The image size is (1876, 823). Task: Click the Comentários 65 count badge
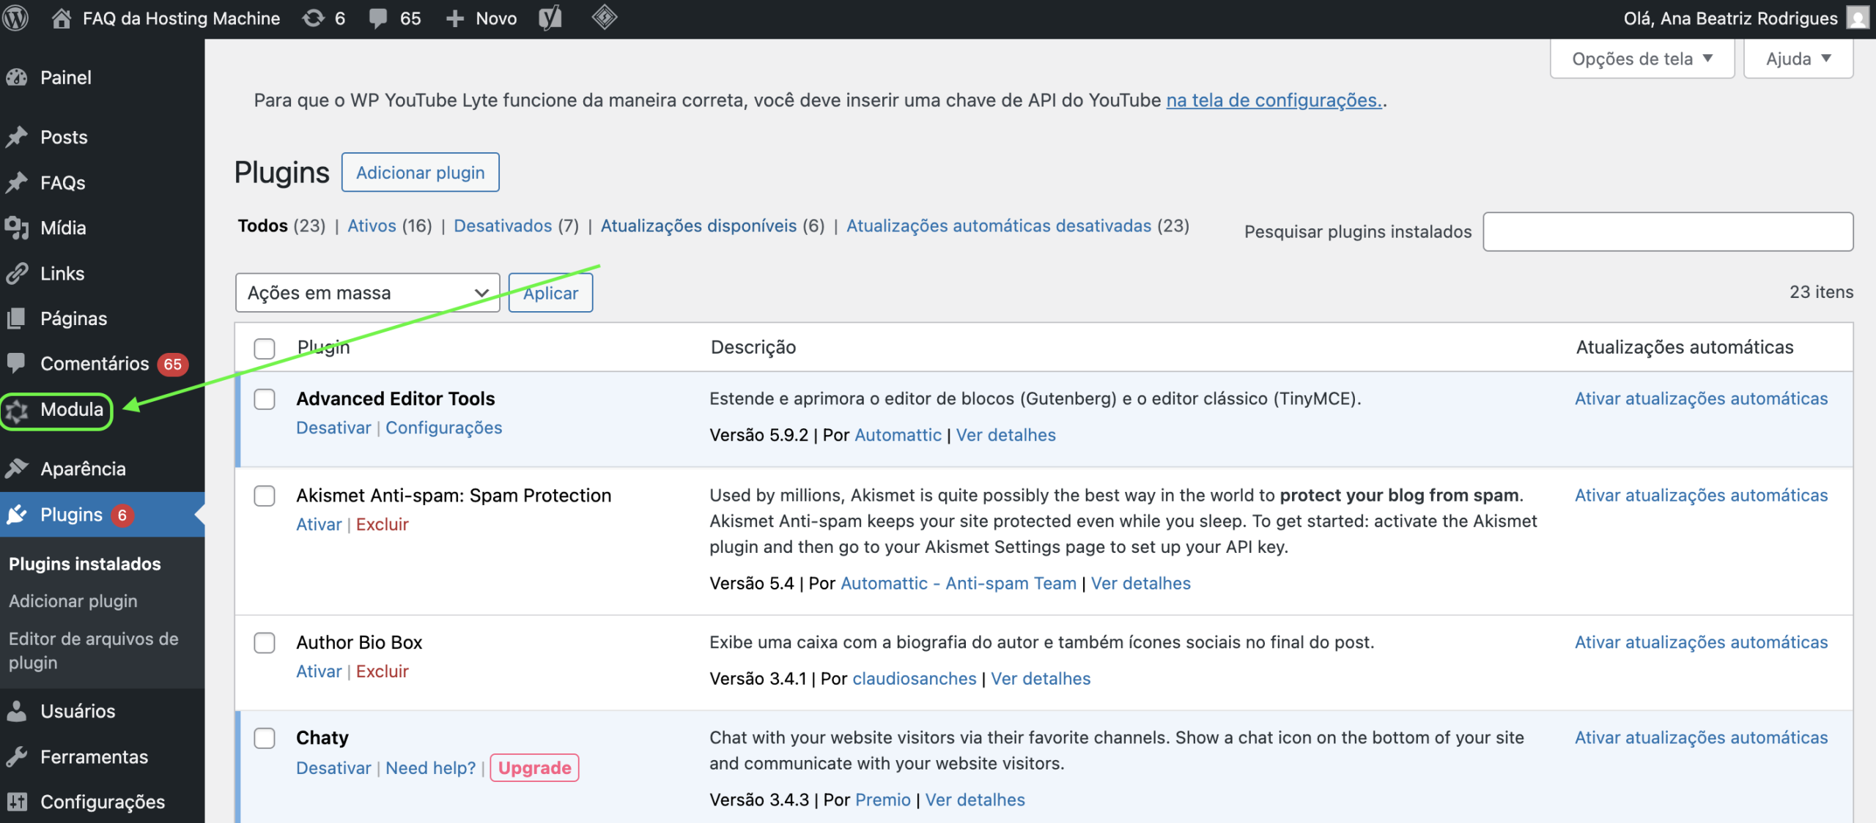pos(173,364)
